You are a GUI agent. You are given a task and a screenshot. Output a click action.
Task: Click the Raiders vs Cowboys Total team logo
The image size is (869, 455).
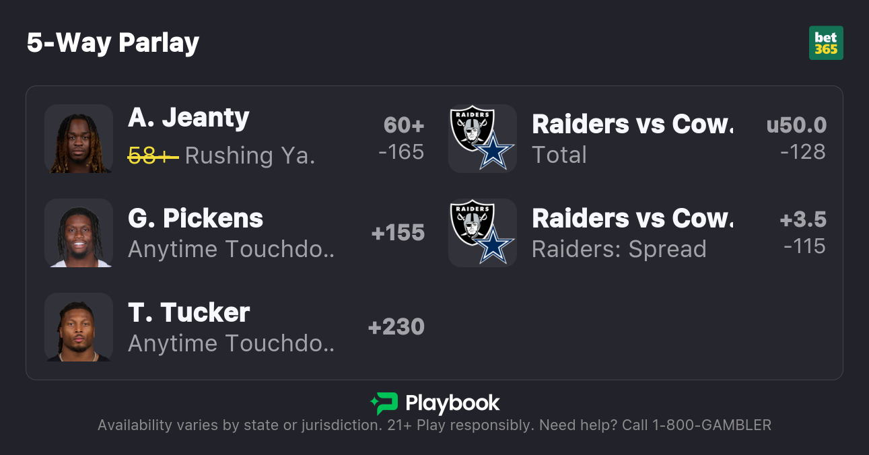pyautogui.click(x=482, y=139)
